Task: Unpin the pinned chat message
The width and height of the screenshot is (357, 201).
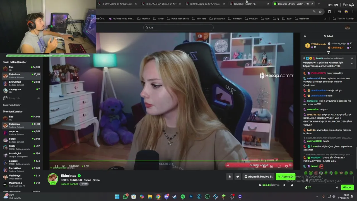Action: (352, 58)
